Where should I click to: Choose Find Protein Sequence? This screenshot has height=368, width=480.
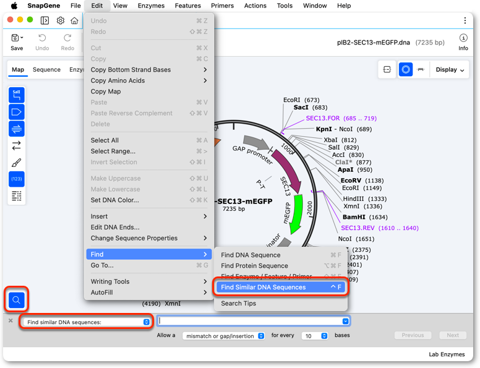pyautogui.click(x=281, y=266)
